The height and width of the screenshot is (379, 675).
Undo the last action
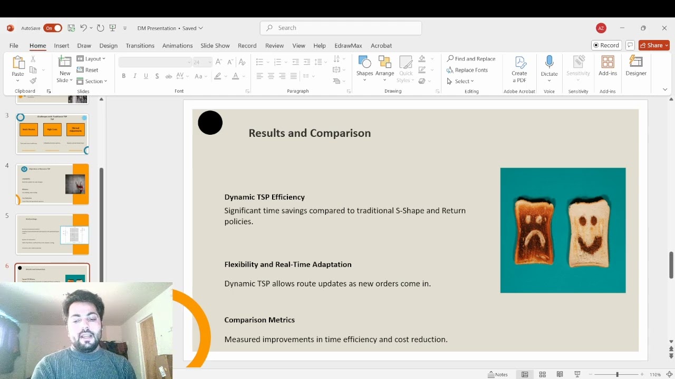[83, 28]
